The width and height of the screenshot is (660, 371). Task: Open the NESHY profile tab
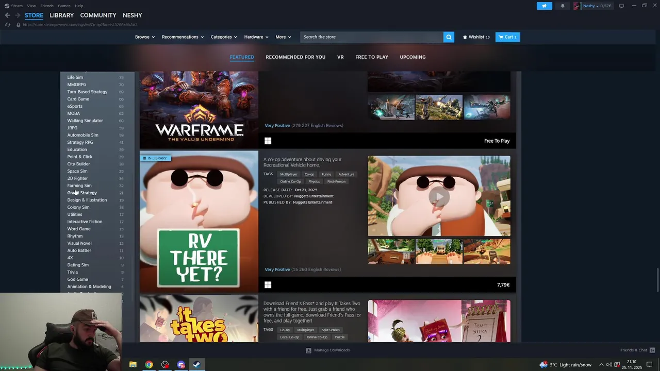tap(133, 15)
